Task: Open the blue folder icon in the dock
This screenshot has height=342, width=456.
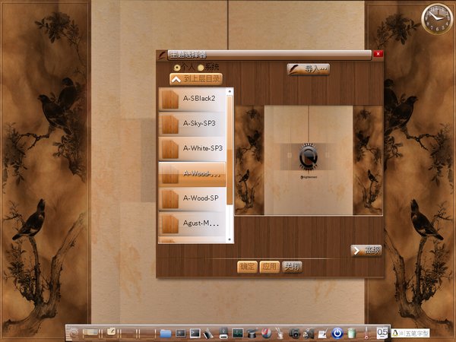Action: [x=166, y=333]
